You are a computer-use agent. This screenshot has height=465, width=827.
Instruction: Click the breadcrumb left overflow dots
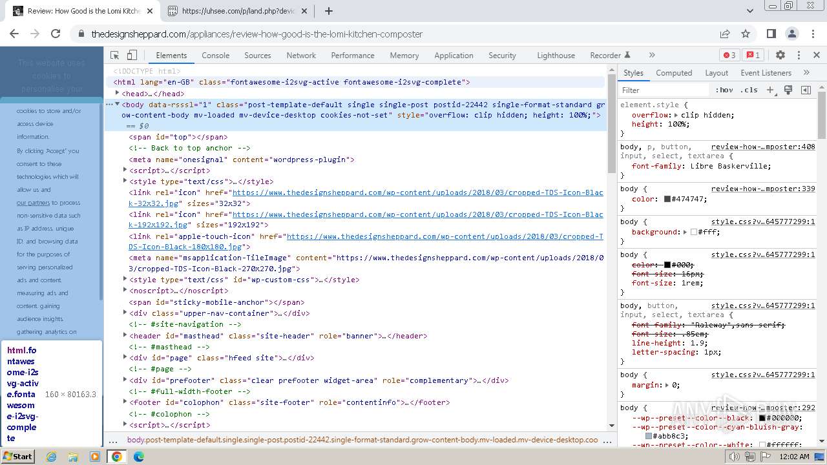click(x=113, y=440)
